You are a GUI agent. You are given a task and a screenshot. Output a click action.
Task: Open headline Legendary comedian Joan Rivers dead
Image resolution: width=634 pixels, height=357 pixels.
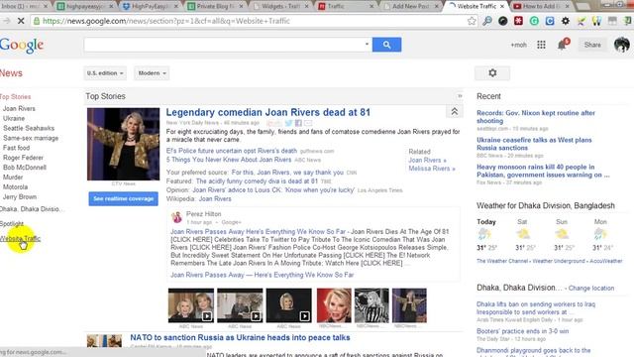268,112
